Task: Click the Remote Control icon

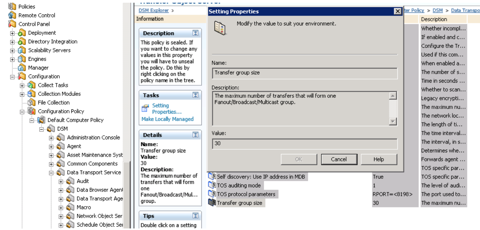Action: tap(12, 16)
